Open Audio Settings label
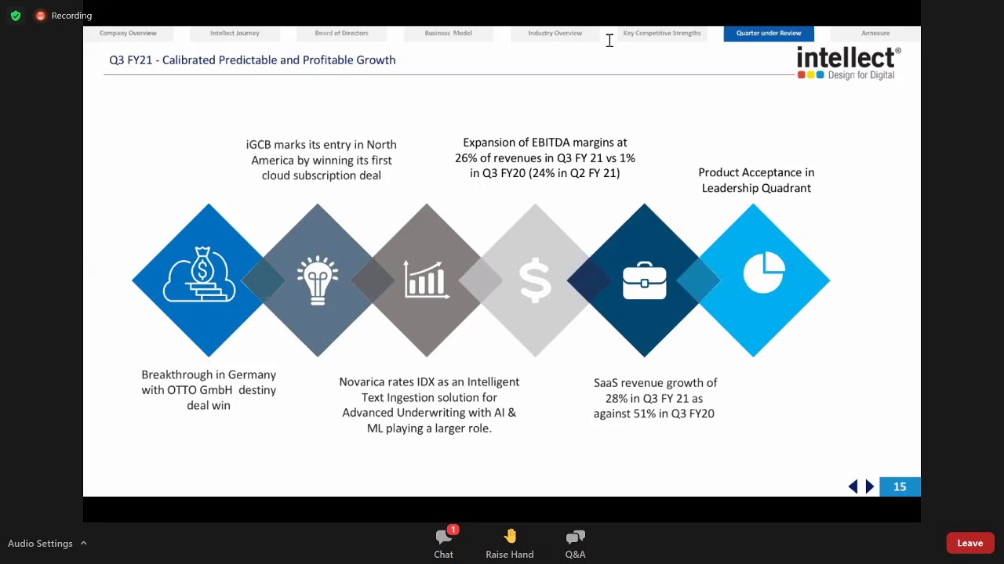Image resolution: width=1004 pixels, height=564 pixels. (40, 544)
